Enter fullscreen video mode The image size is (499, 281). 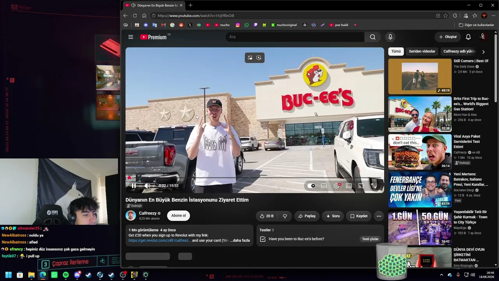[373, 186]
